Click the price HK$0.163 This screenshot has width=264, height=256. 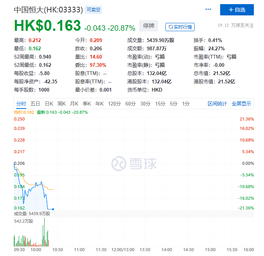[x=48, y=26]
